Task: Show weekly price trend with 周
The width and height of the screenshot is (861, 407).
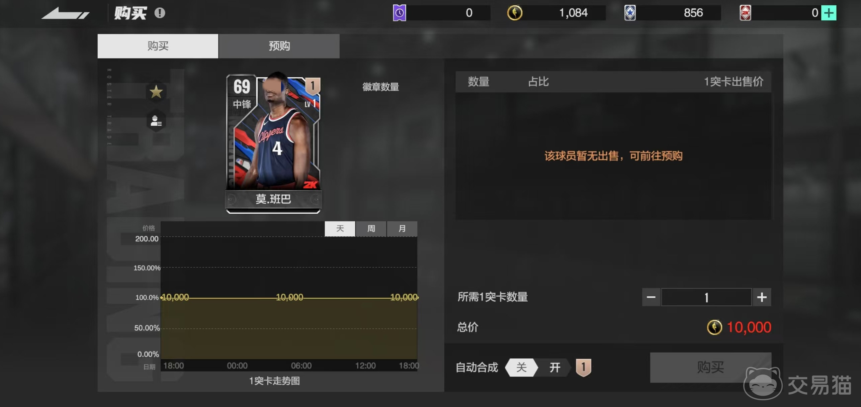Action: coord(371,229)
